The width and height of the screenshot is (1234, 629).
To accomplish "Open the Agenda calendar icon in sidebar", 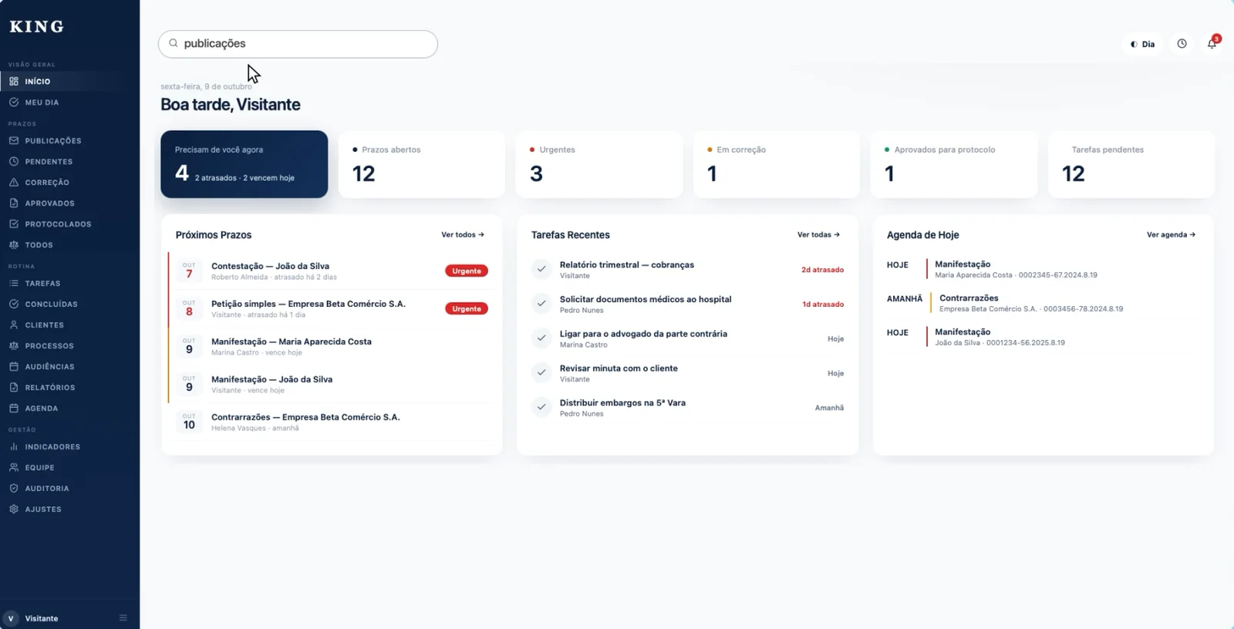I will coord(14,409).
